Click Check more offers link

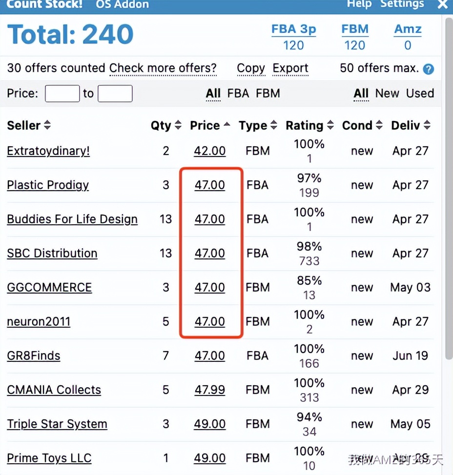click(163, 68)
